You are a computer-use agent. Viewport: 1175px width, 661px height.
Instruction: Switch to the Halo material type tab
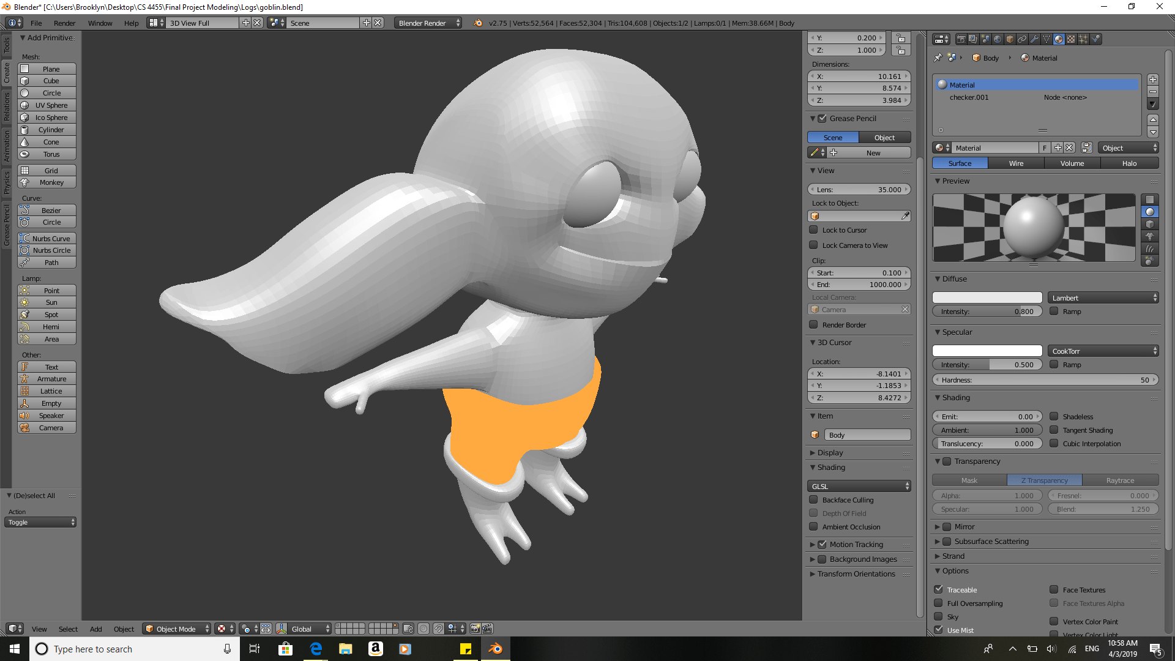pos(1129,163)
